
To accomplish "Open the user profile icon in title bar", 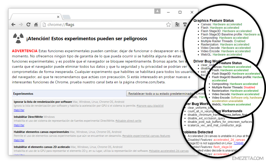I will (157, 11).
